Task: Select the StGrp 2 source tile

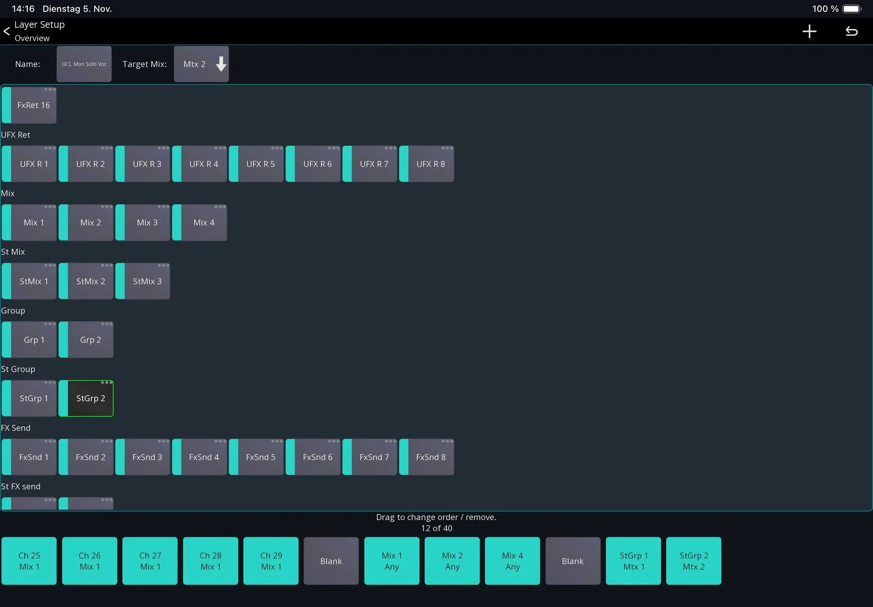Action: 86,399
